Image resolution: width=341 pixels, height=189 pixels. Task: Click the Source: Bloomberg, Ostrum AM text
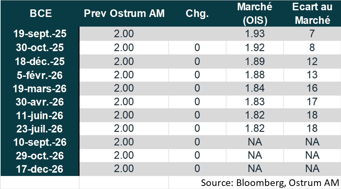pos(270,182)
